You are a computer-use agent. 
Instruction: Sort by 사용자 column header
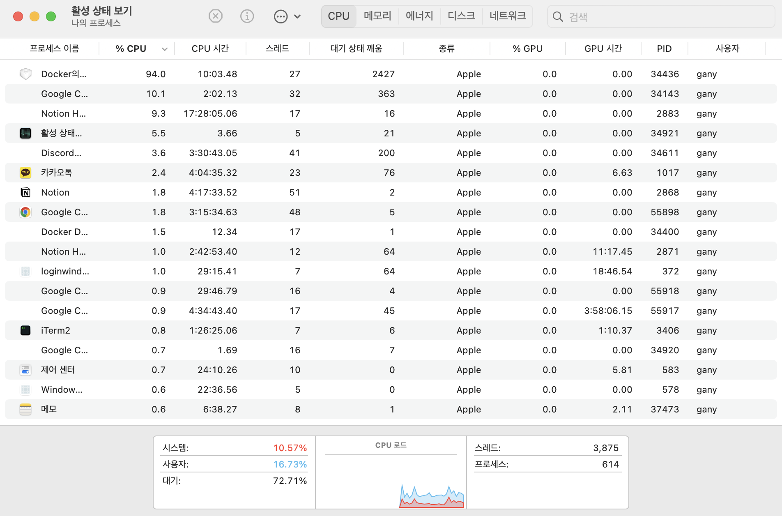727,48
